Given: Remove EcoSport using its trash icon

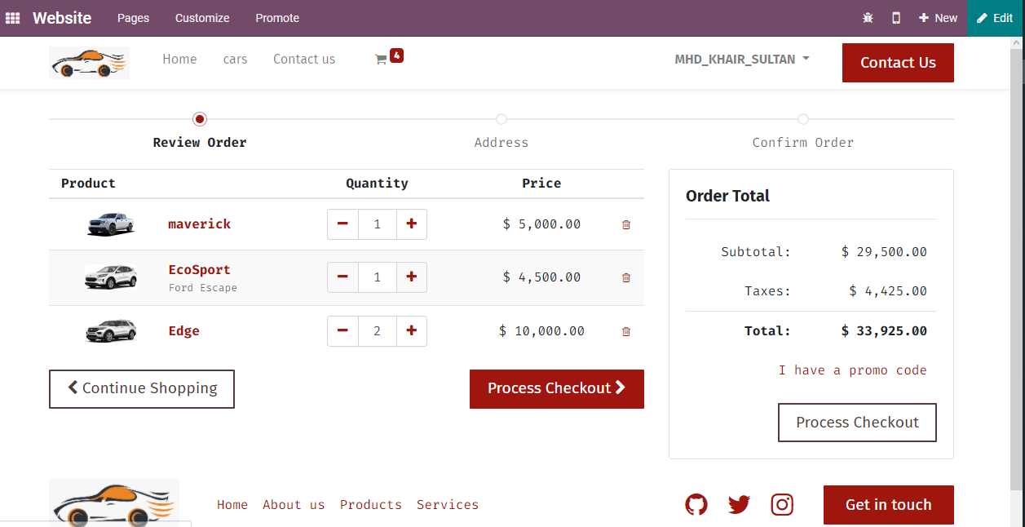Looking at the screenshot, I should click(x=626, y=277).
